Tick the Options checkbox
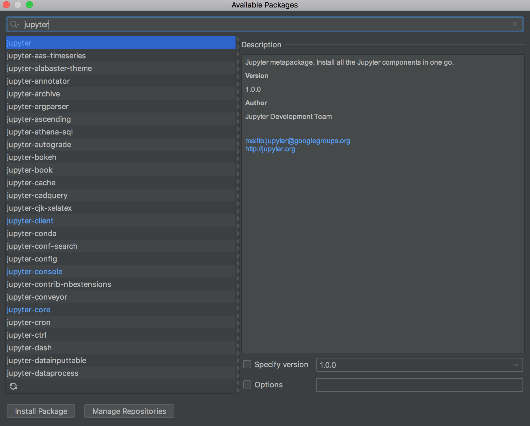The width and height of the screenshot is (530, 426). [x=247, y=384]
